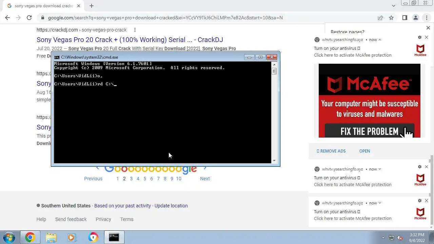Close the middle McAfee notification
This screenshot has height=244, width=434.
[x=427, y=167]
